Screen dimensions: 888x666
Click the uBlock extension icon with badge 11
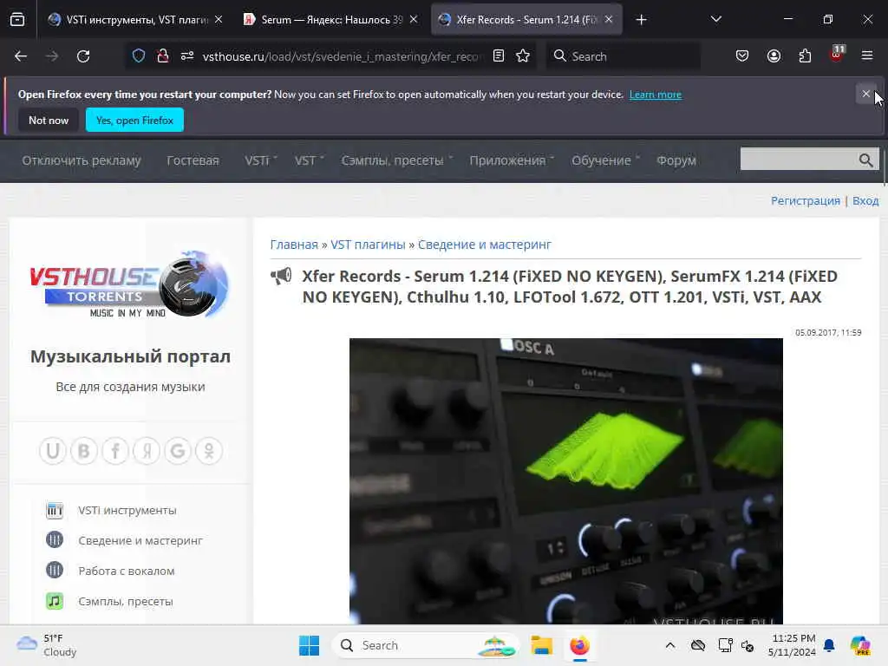(837, 55)
